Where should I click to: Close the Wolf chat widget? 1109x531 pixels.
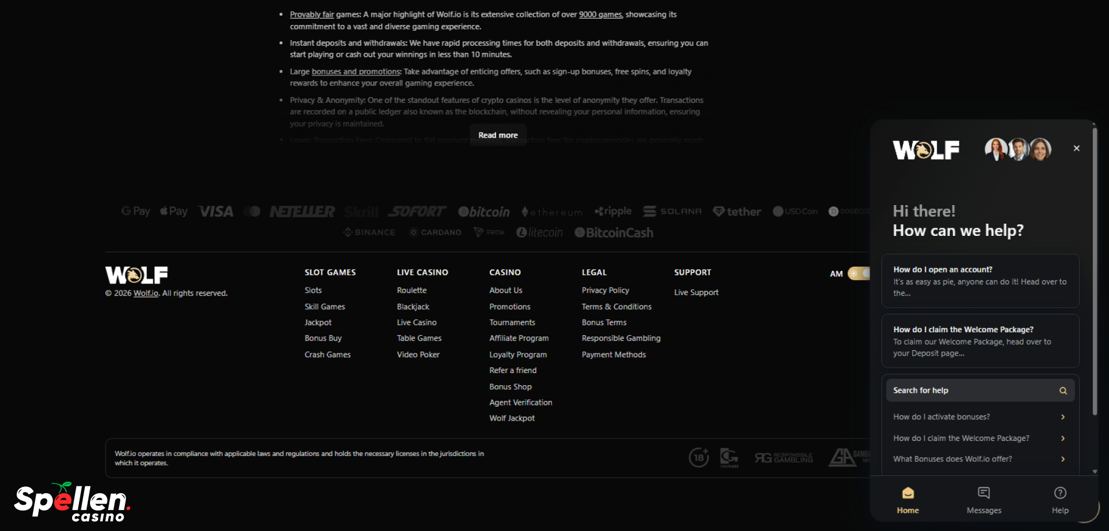pos(1076,148)
